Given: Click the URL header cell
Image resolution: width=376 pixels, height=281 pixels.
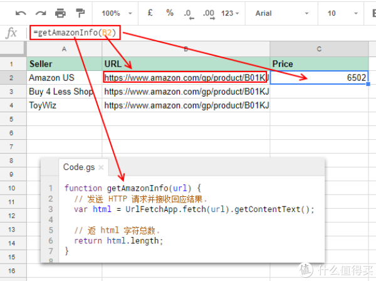Looking at the screenshot, I should coord(186,64).
